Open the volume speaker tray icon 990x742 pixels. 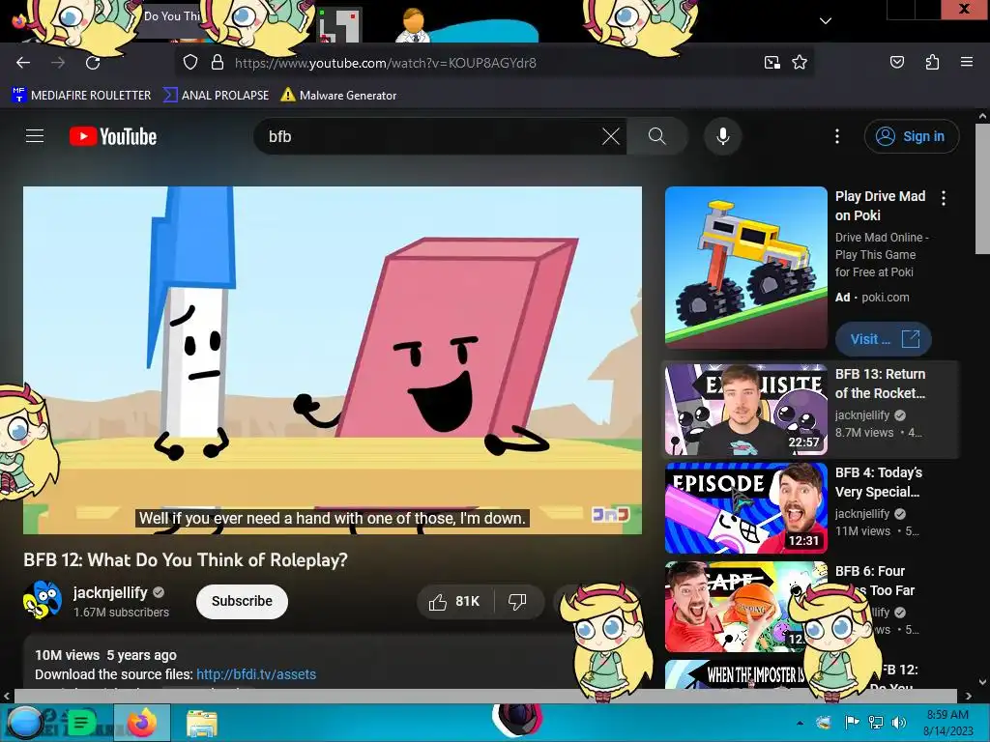coord(898,723)
